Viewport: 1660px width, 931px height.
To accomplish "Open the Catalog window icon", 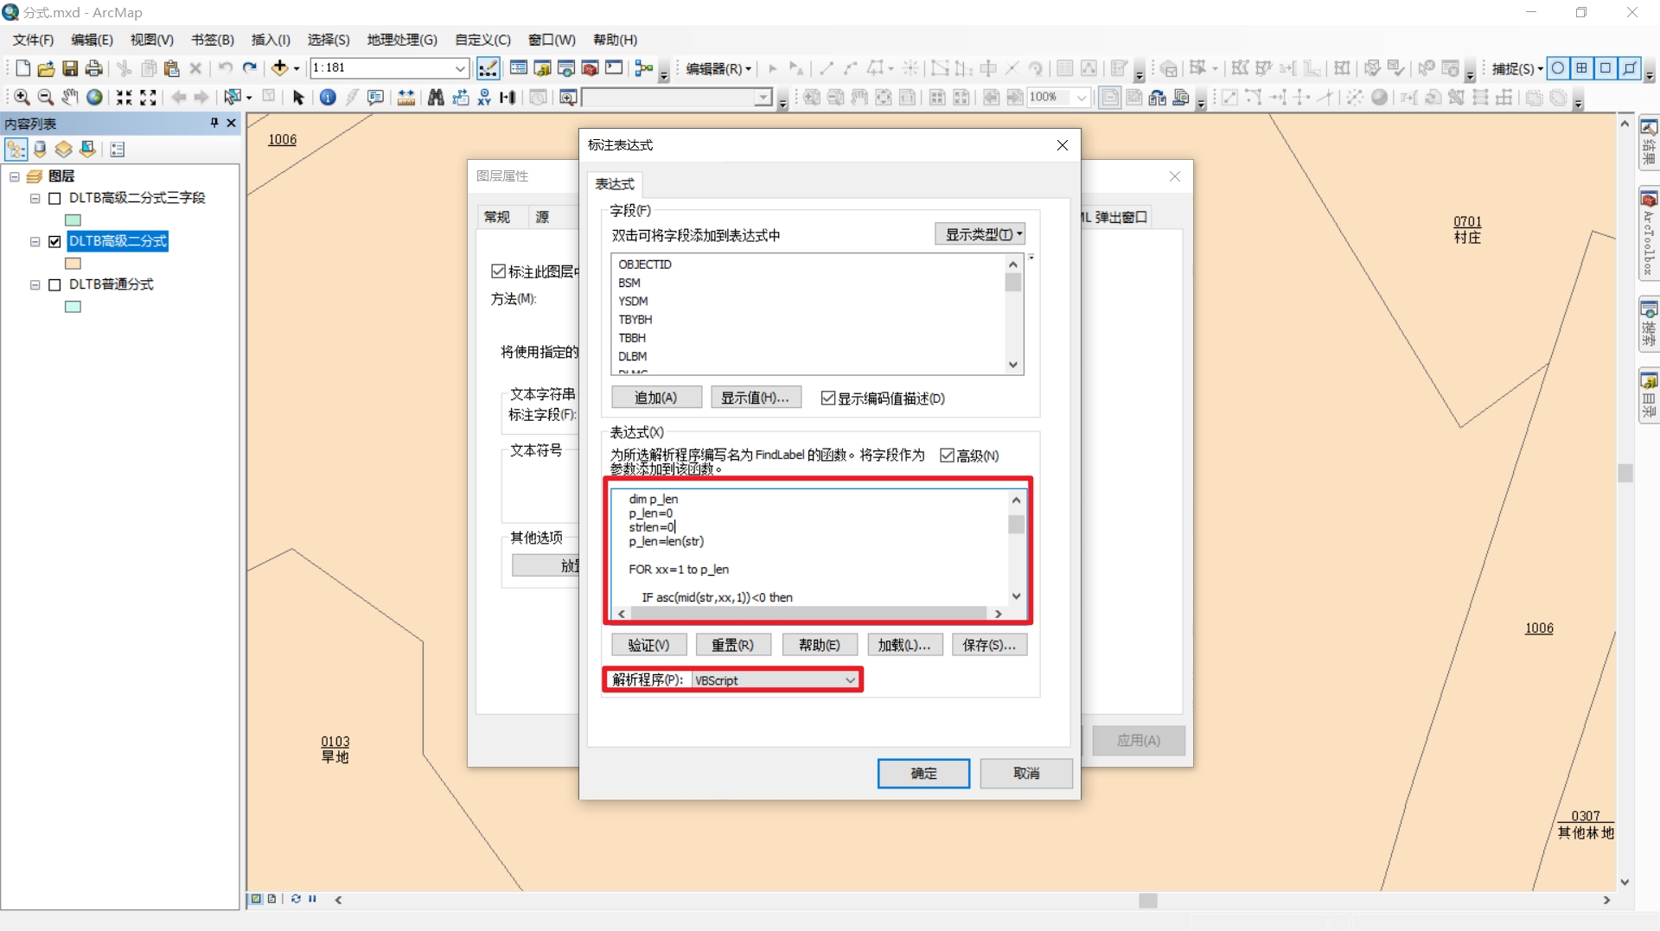I will (x=542, y=68).
